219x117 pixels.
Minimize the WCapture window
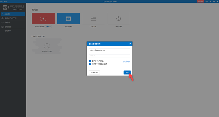tap(211, 1)
